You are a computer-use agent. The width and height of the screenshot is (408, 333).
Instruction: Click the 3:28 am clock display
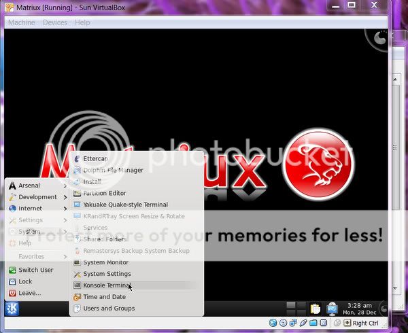[x=360, y=305]
